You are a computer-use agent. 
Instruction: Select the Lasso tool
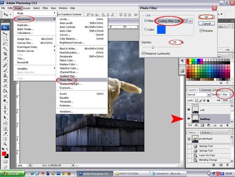click(5, 44)
